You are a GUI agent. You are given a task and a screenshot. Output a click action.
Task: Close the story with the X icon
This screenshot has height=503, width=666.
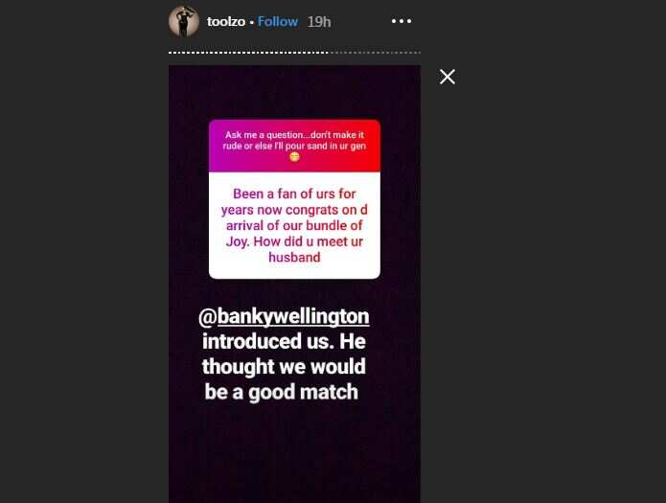point(448,77)
